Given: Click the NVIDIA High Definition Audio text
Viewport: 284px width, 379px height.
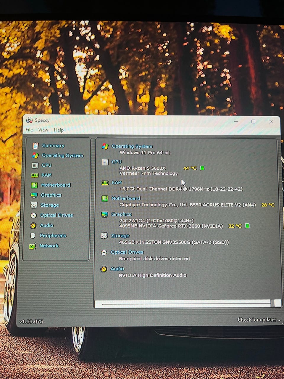Looking at the screenshot, I should point(153,275).
